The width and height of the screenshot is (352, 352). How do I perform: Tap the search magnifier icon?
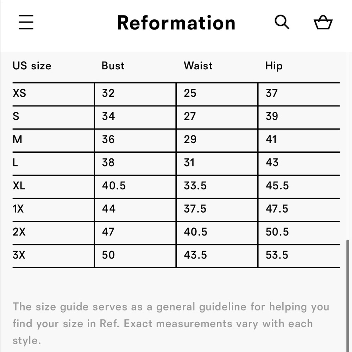tap(282, 22)
